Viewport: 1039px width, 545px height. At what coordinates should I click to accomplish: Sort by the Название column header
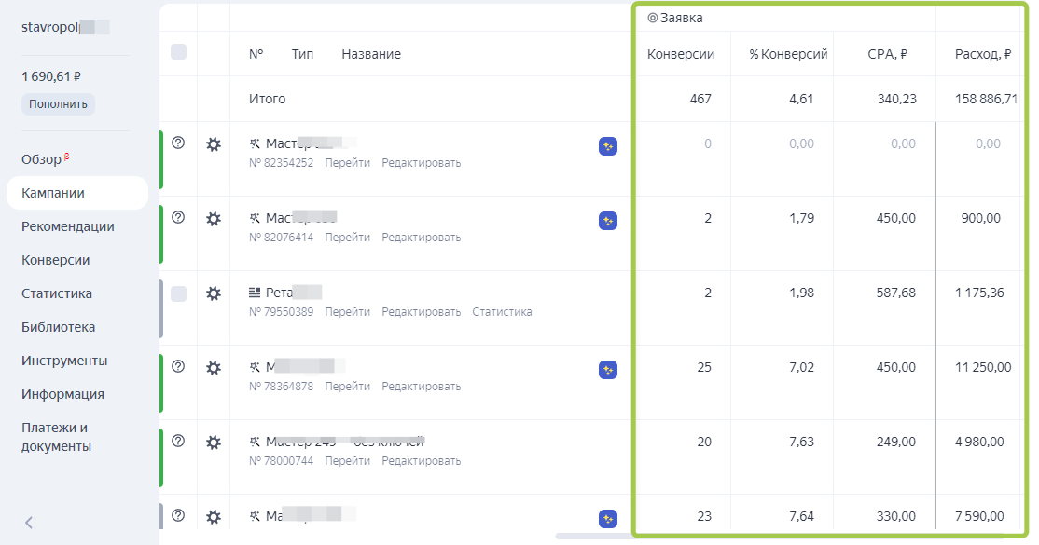tap(371, 54)
